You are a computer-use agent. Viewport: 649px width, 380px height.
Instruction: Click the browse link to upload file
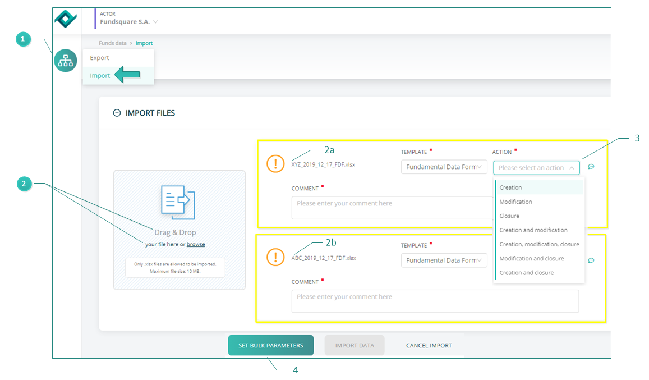pos(196,244)
